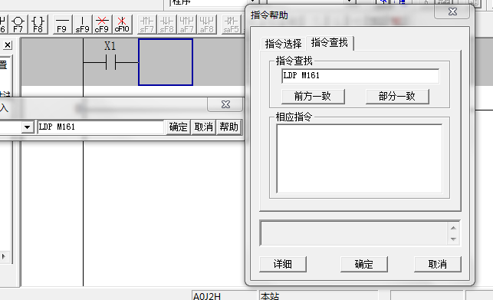Choose the F9 horizontal line tool
This screenshot has height=300, width=493.
[x=62, y=25]
